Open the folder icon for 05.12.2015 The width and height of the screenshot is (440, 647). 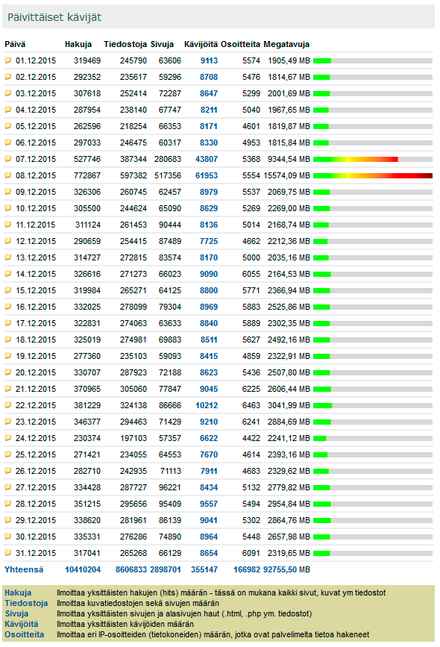click(8, 126)
